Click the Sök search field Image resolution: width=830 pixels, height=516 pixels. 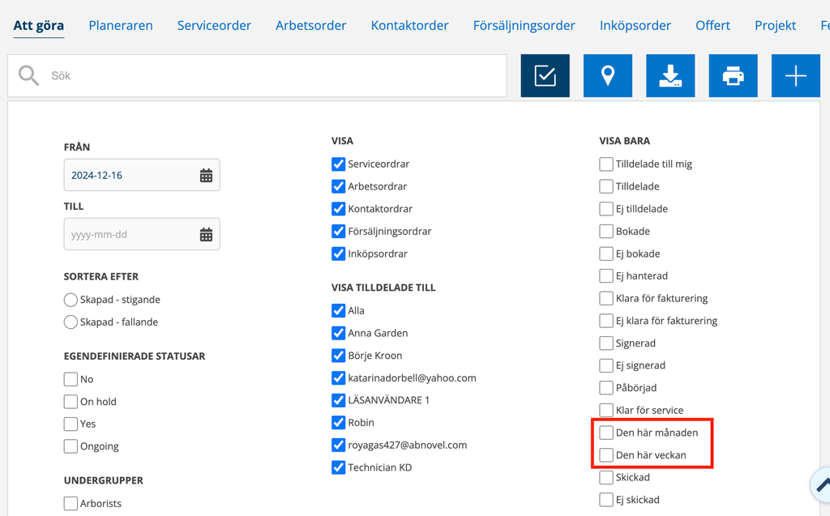point(257,75)
